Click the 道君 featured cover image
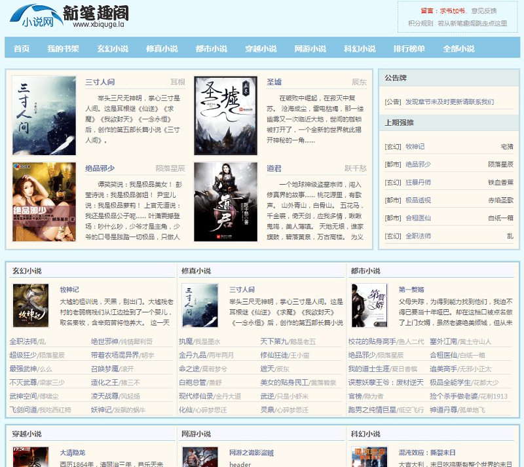The image size is (524, 467). point(225,201)
